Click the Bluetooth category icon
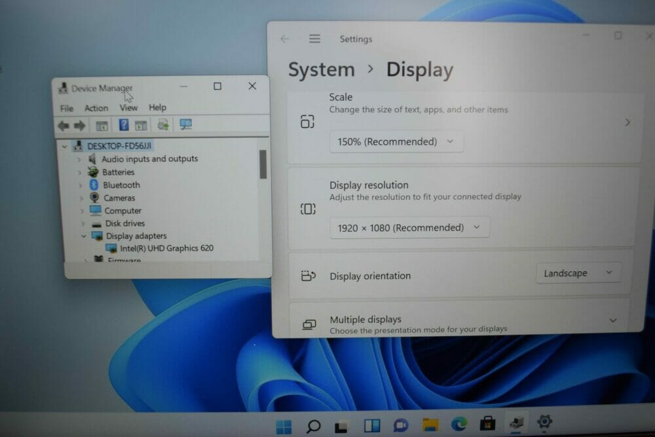Screen dimensions: 655x437 (x=94, y=185)
